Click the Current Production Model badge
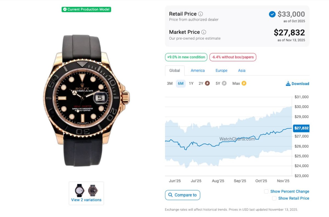329x217 pixels. point(86,9)
